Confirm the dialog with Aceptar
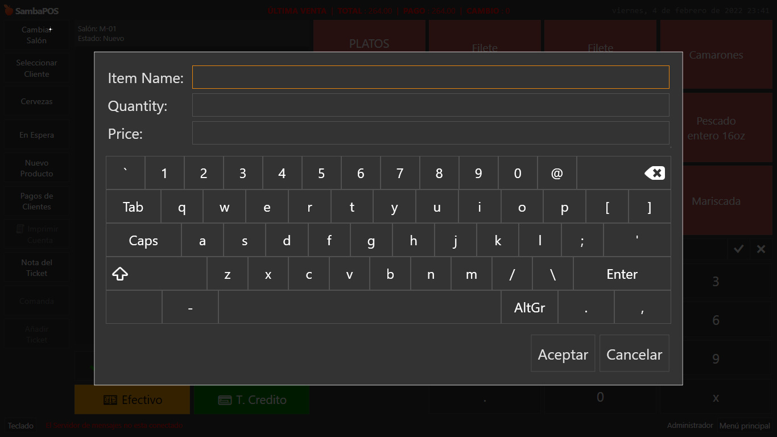 pyautogui.click(x=563, y=354)
